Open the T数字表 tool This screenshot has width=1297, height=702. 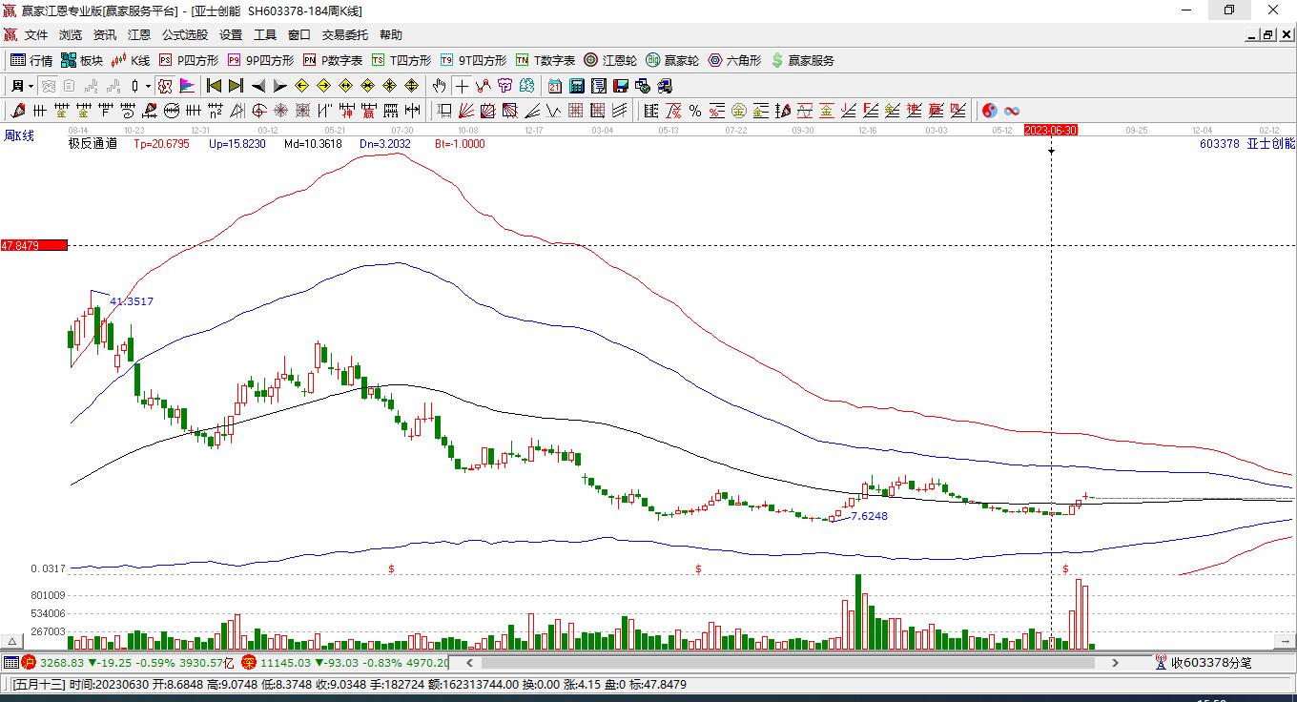click(x=546, y=60)
